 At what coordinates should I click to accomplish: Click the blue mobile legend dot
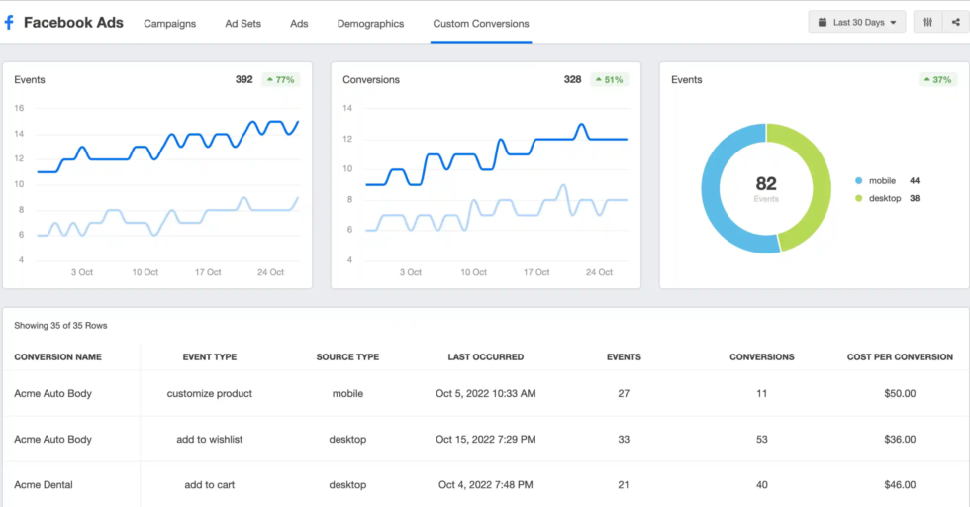point(858,181)
